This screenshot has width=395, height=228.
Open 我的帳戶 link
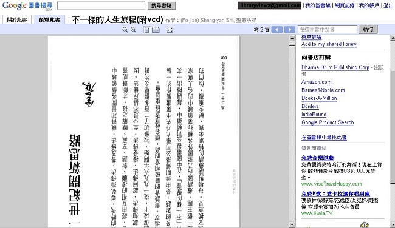click(369, 5)
